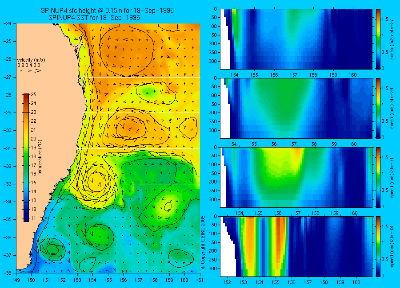Click the "-27" latitude label on map axis
400x288 pixels.
[8, 77]
